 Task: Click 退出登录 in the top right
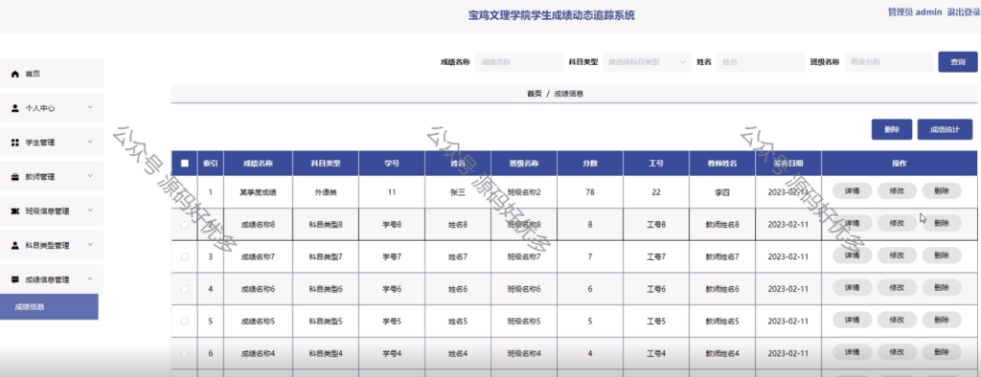point(964,12)
